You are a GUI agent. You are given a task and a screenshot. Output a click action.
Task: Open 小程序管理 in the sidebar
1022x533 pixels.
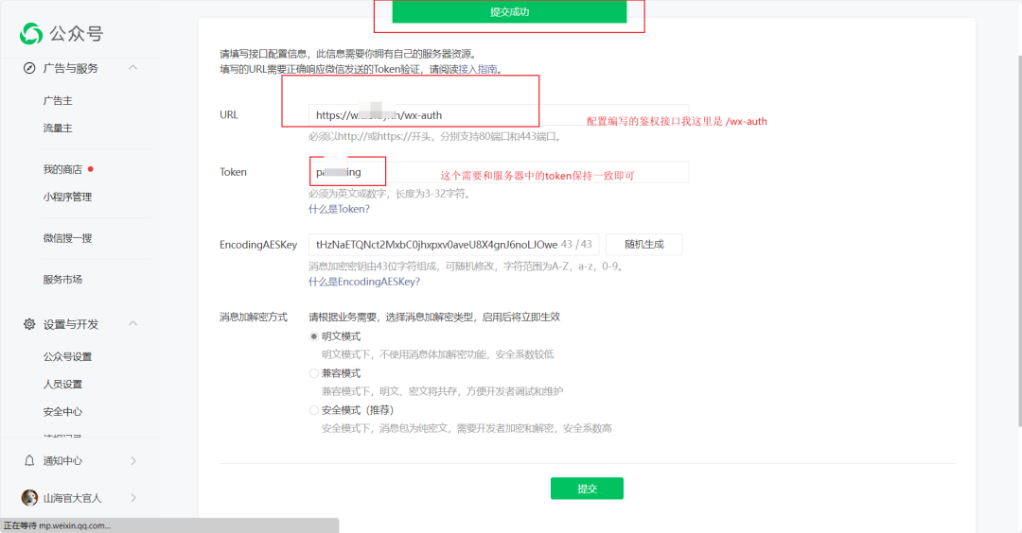pyautogui.click(x=68, y=197)
